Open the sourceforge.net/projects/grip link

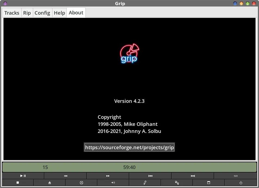[x=129, y=147]
